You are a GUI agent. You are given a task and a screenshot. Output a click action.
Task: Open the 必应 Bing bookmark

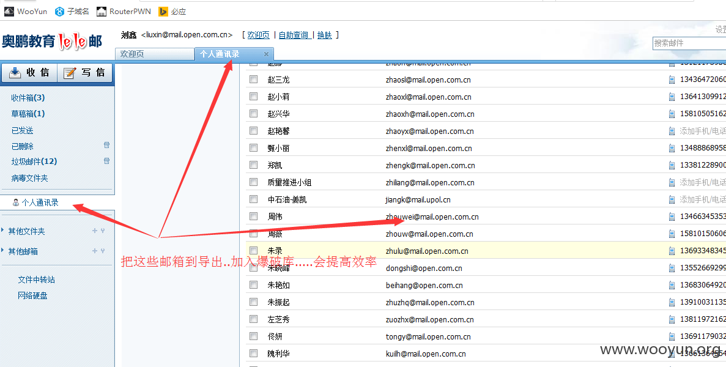coord(172,12)
